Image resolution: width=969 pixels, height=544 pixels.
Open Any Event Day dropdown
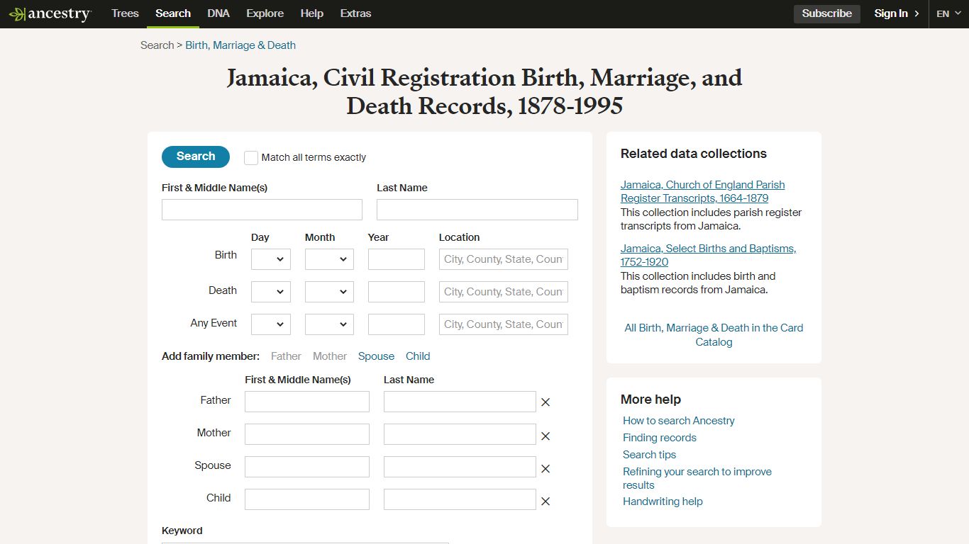[271, 324]
